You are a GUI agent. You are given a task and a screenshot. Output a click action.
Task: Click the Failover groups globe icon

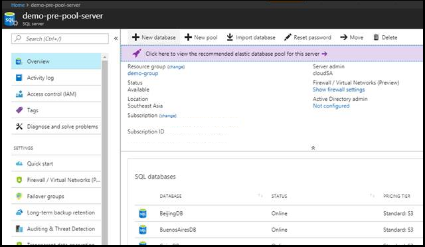click(x=19, y=196)
